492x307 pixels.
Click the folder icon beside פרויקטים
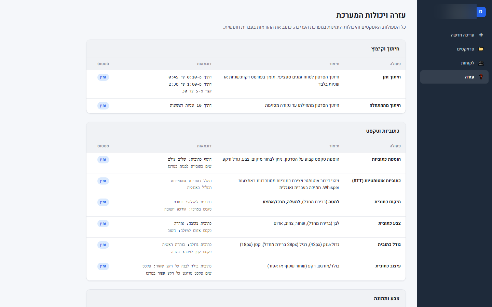pos(481,49)
